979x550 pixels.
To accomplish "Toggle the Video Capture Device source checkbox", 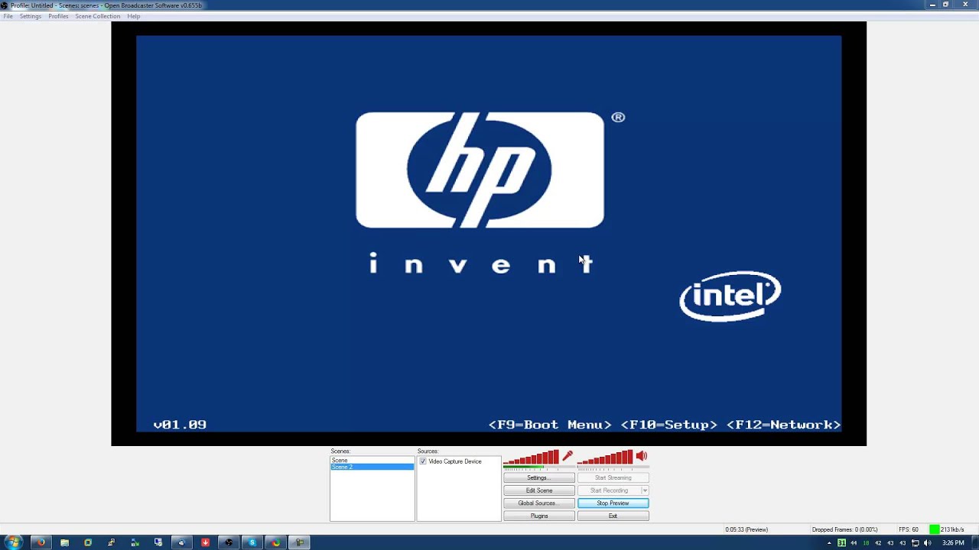I will [x=422, y=461].
